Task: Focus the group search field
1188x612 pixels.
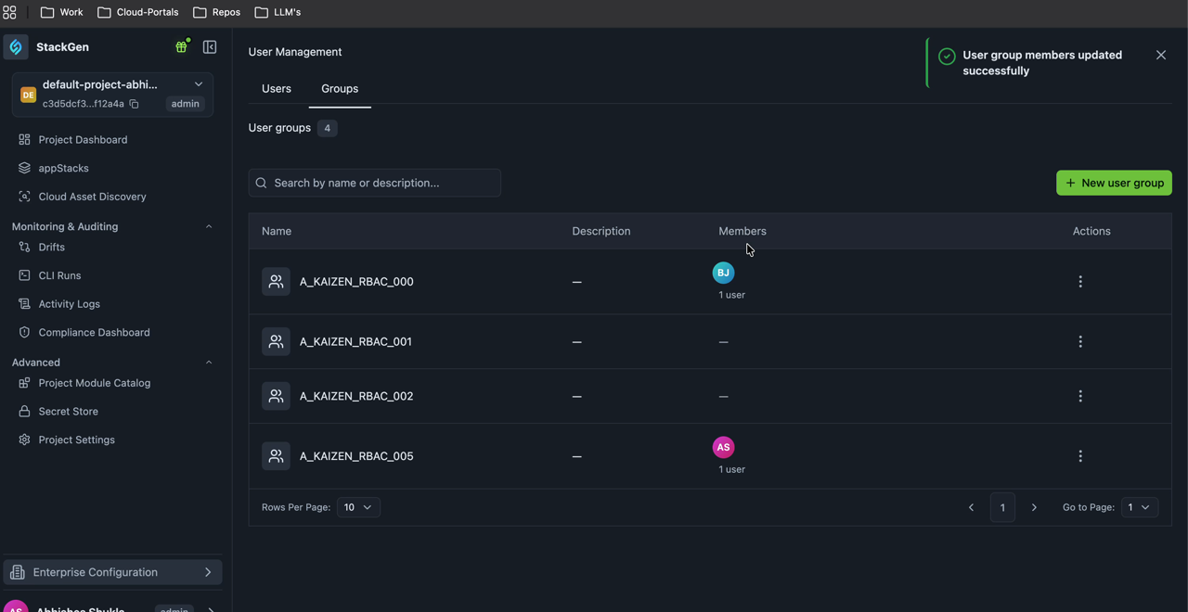Action: click(x=374, y=183)
